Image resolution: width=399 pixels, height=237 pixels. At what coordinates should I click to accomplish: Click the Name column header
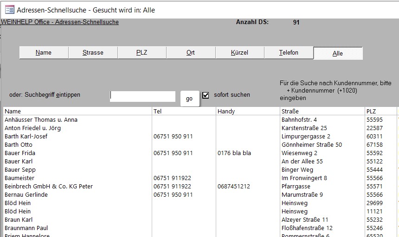point(13,112)
